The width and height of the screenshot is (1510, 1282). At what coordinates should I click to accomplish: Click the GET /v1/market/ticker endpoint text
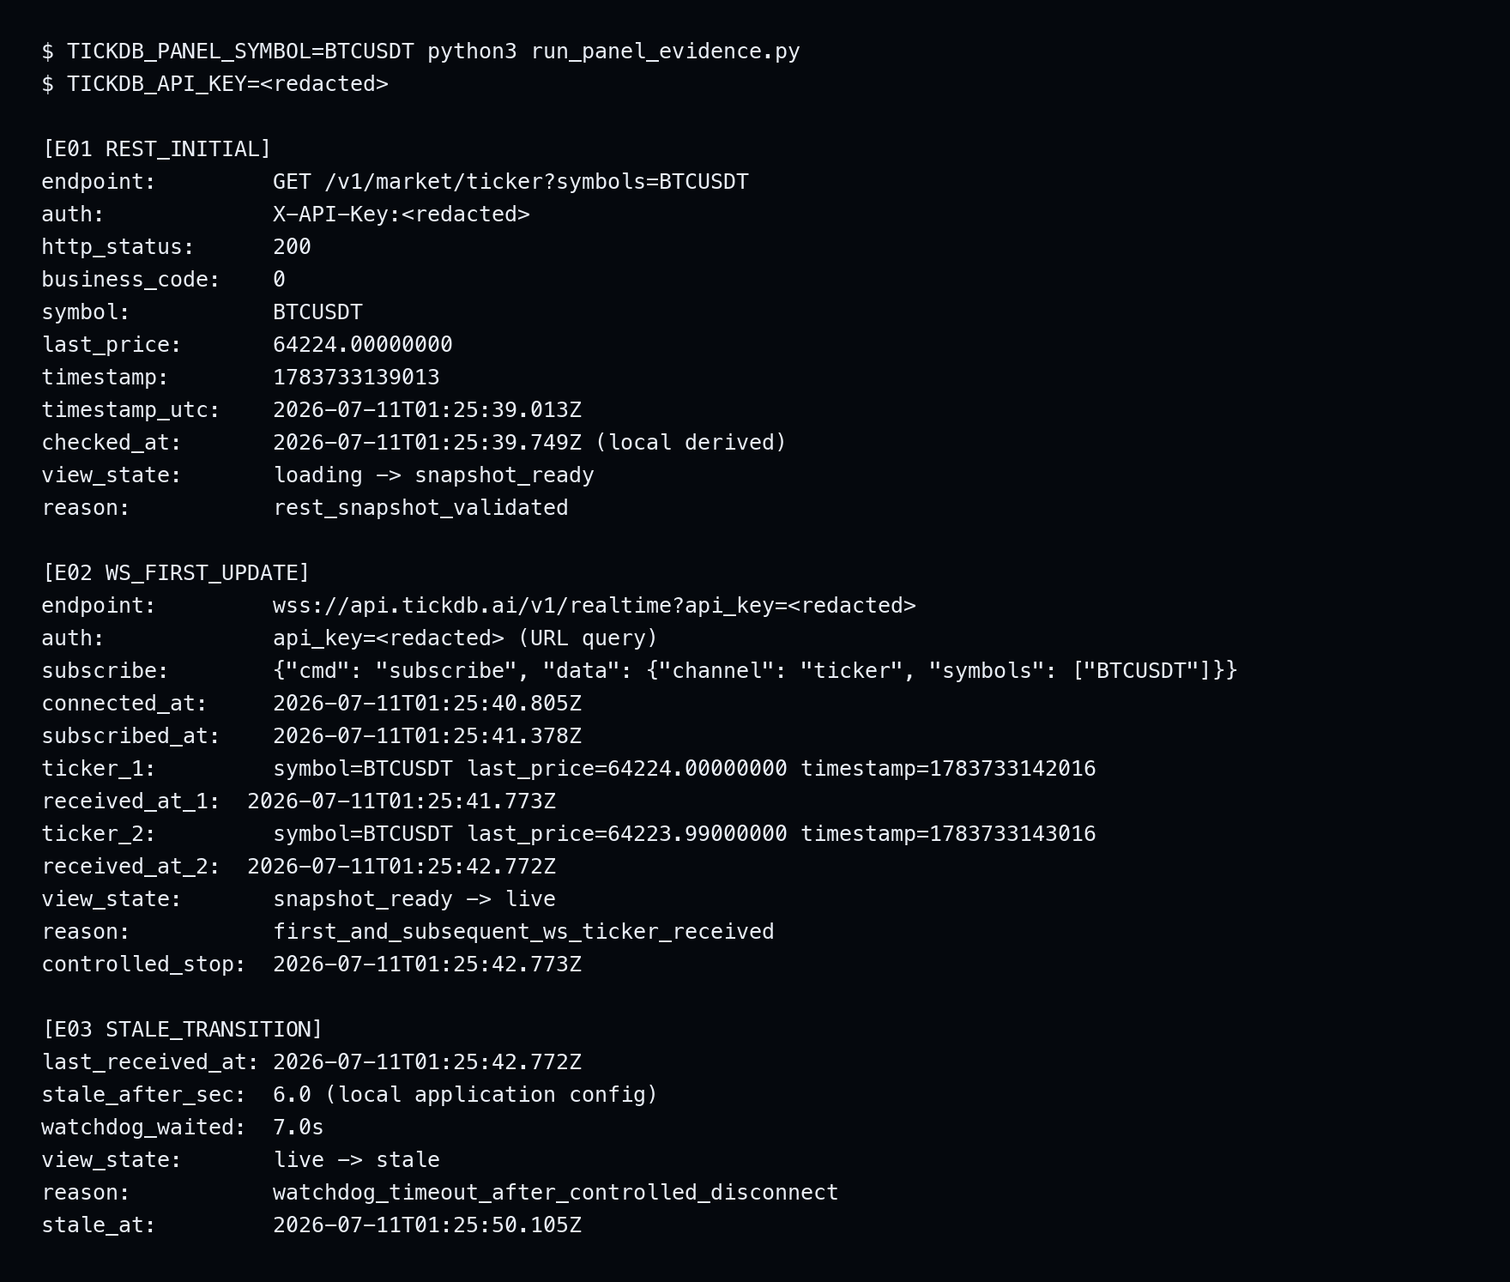point(510,182)
